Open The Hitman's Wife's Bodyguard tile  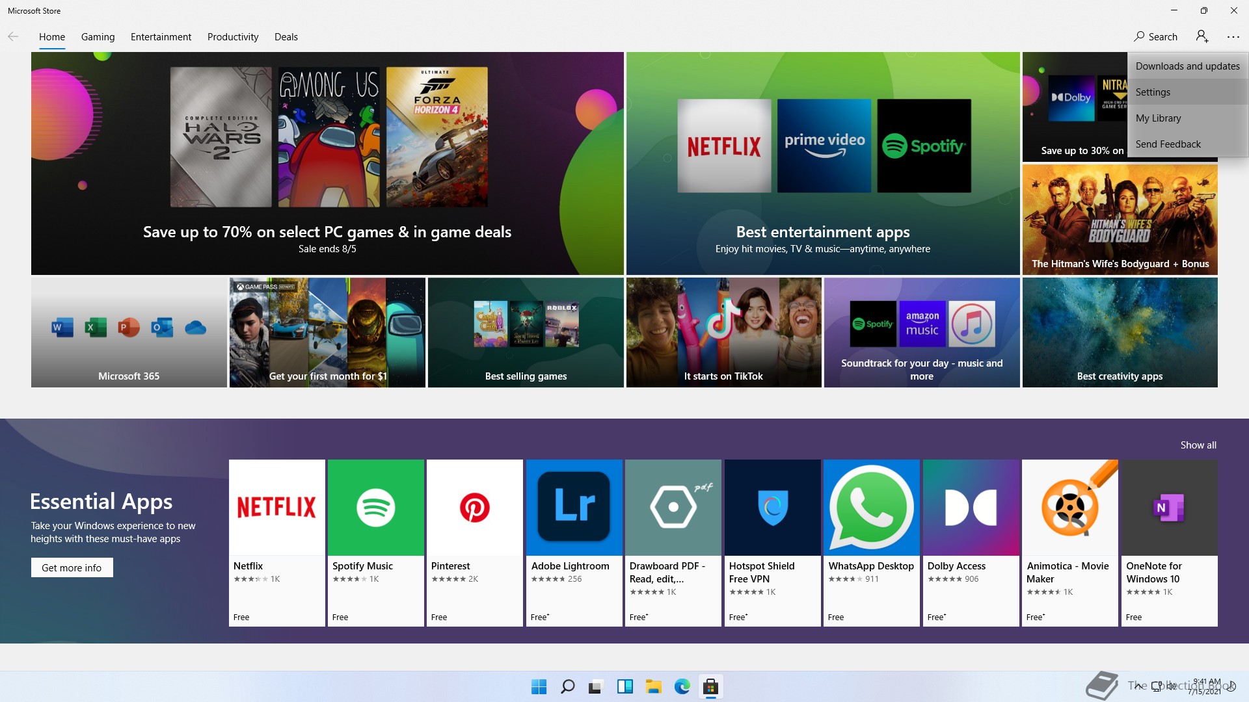click(x=1120, y=220)
